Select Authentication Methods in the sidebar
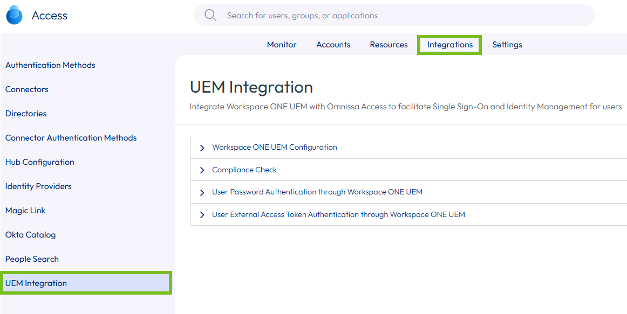 pos(50,65)
